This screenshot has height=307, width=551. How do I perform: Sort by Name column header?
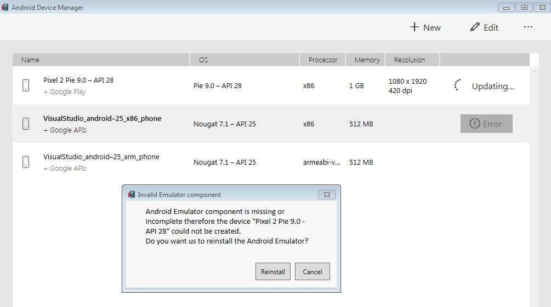tap(101, 60)
